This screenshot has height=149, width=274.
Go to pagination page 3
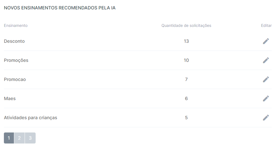[x=30, y=138]
